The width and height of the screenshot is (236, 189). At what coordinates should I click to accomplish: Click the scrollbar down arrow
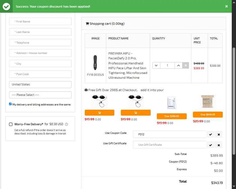coord(234,186)
